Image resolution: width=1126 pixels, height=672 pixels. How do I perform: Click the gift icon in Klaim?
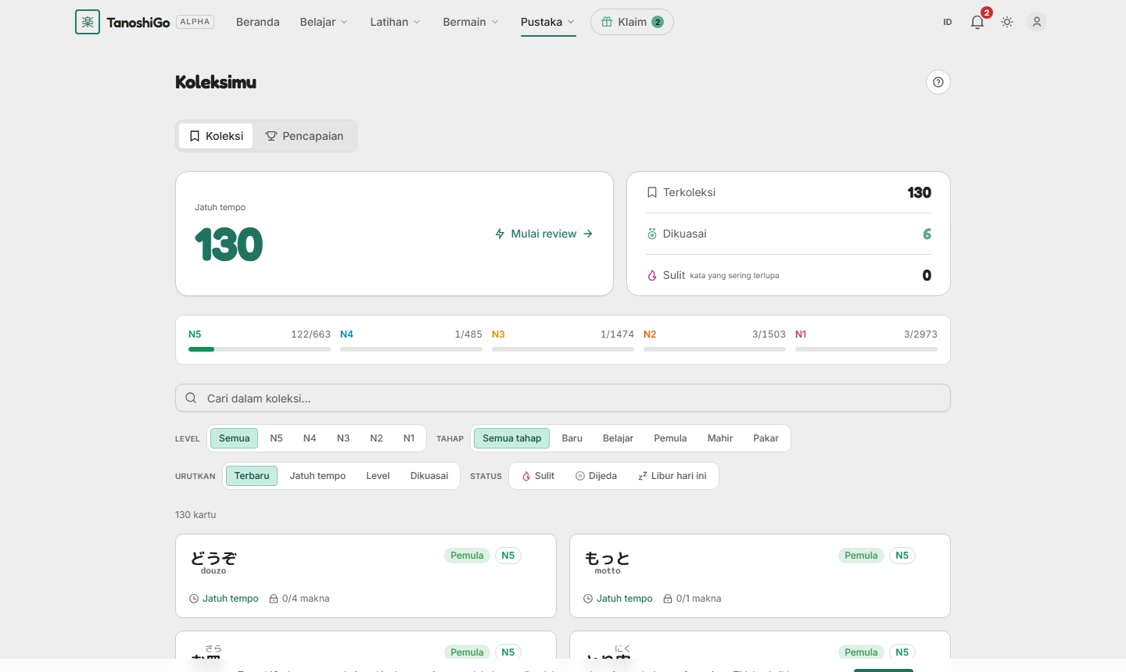click(x=607, y=22)
